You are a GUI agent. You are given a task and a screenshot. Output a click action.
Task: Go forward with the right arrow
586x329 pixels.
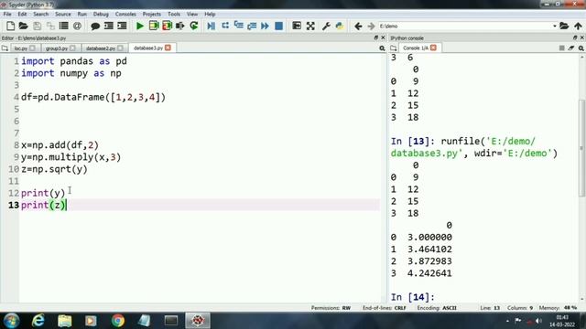(x=371, y=27)
